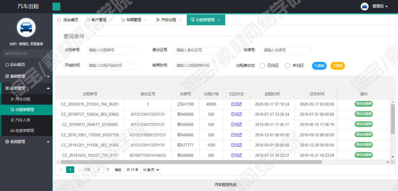Viewport: 398px width, 191px height.
Task: Expand 基础管理 sidebar menu
Action: click(26, 76)
